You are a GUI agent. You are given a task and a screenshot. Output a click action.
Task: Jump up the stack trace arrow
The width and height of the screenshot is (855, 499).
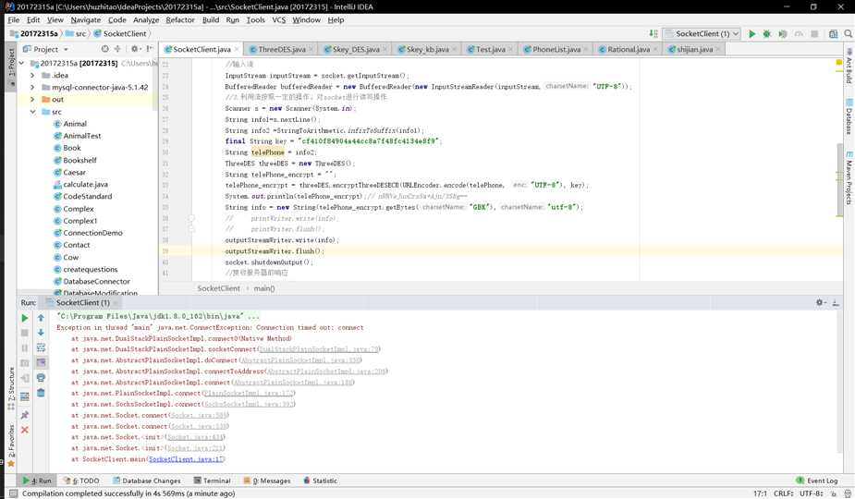[41, 318]
